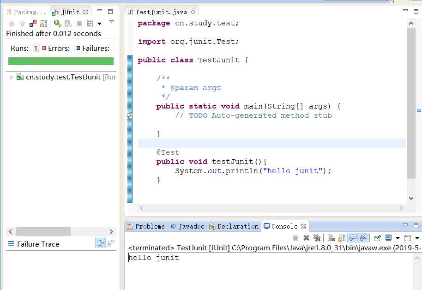Open the Open Console dropdown arrow
The width and height of the screenshot is (422, 290).
tap(417, 238)
